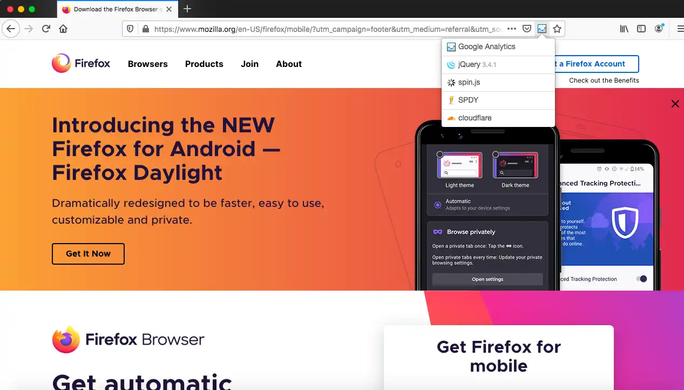Dismiss the banner with the X icon
This screenshot has height=390, width=684.
pos(675,104)
